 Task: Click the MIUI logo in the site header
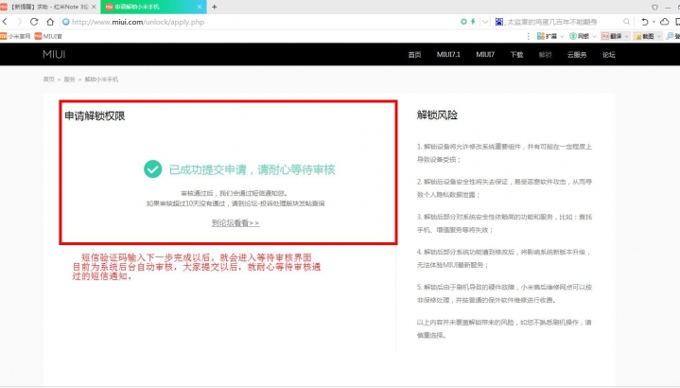click(54, 54)
